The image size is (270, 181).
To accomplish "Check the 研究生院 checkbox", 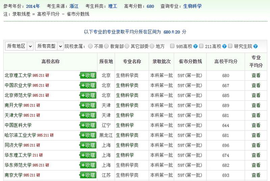I will 230,46.
